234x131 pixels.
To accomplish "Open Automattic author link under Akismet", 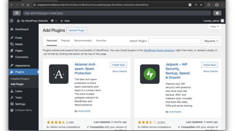I will click(84, 111).
